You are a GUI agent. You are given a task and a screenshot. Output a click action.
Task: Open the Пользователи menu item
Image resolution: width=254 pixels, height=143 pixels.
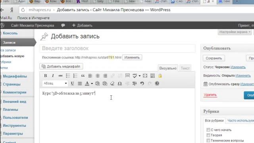[15, 118]
